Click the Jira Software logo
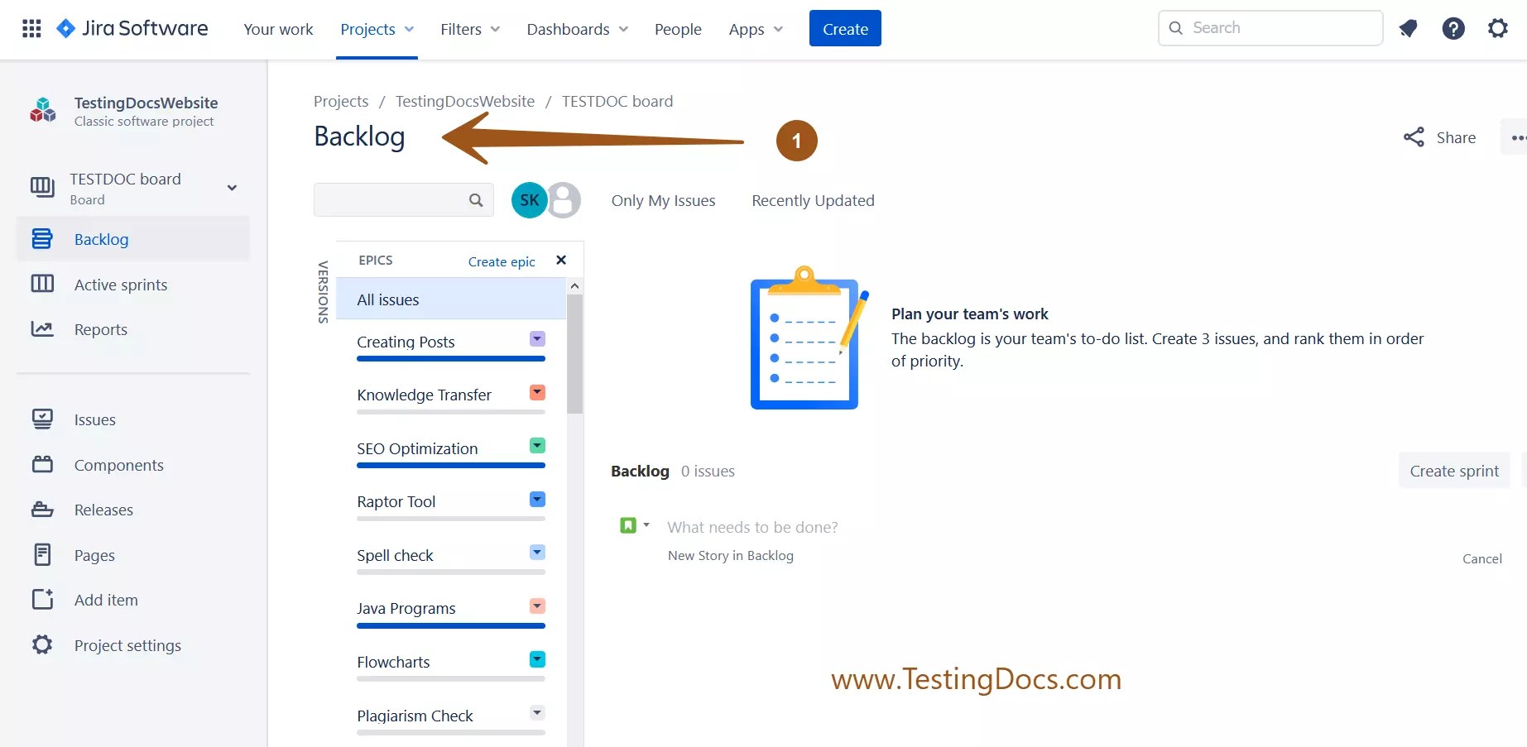 pos(132,28)
